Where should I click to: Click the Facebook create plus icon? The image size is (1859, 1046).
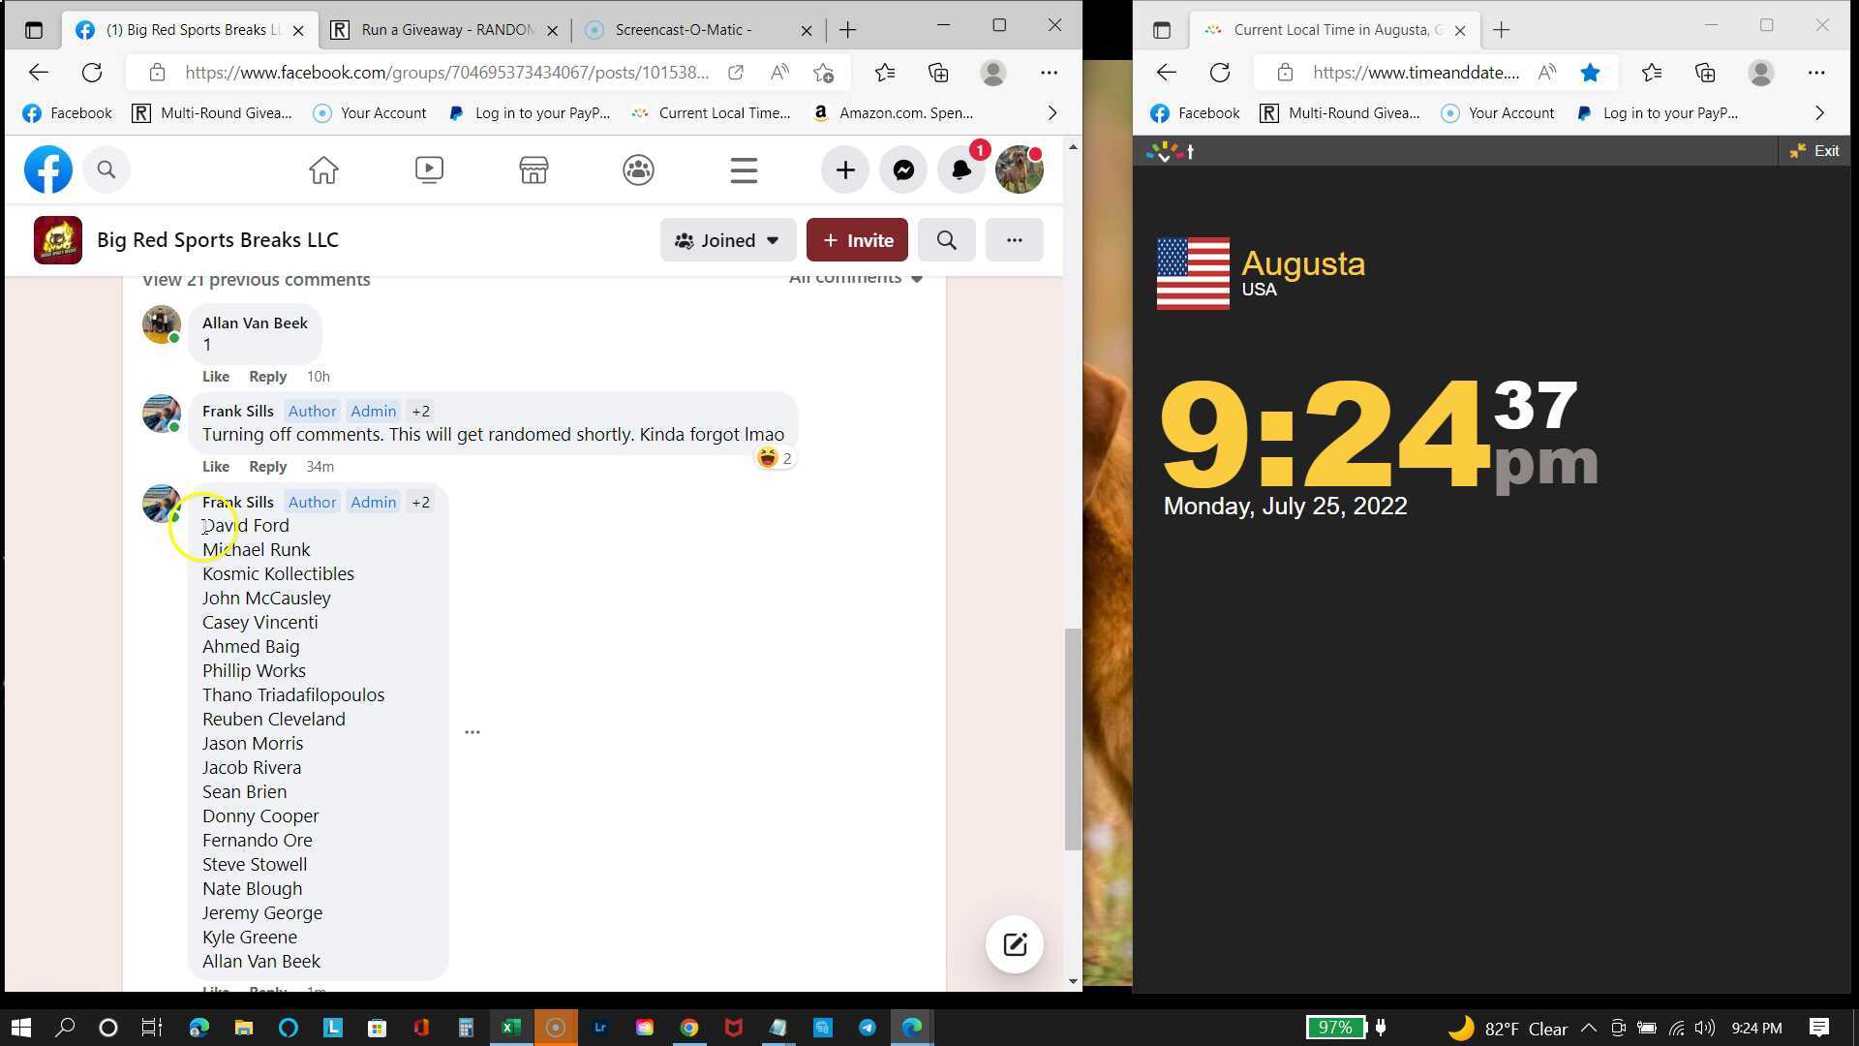coord(844,170)
